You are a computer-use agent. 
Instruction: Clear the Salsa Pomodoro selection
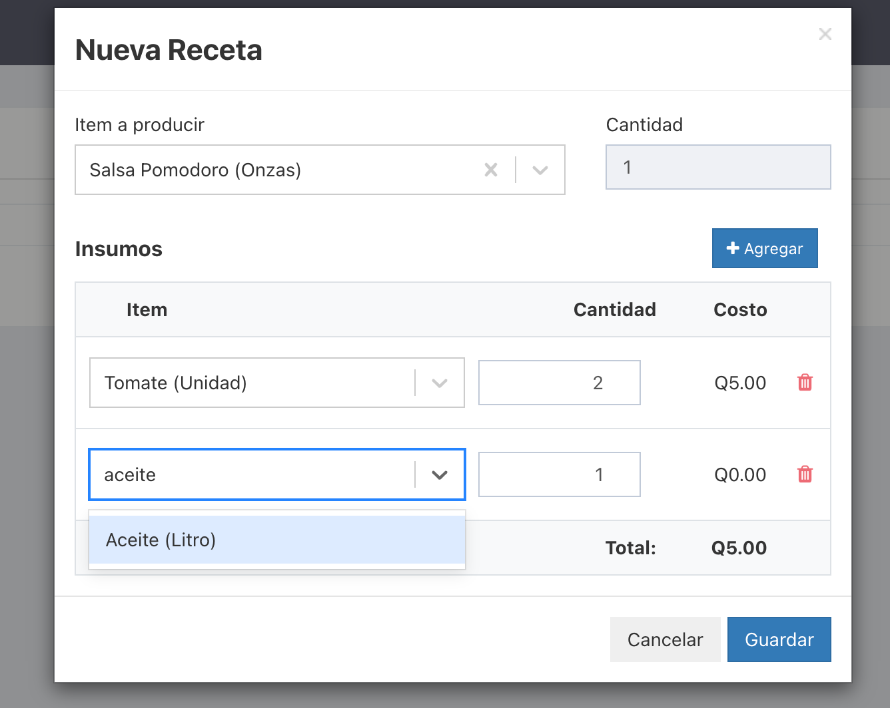pyautogui.click(x=491, y=170)
